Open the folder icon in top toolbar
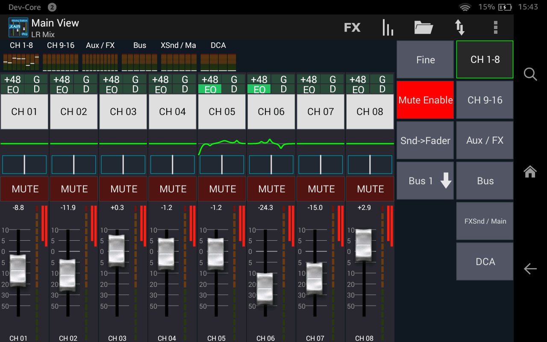Screen dimensions: 547x342 pyautogui.click(x=423, y=28)
